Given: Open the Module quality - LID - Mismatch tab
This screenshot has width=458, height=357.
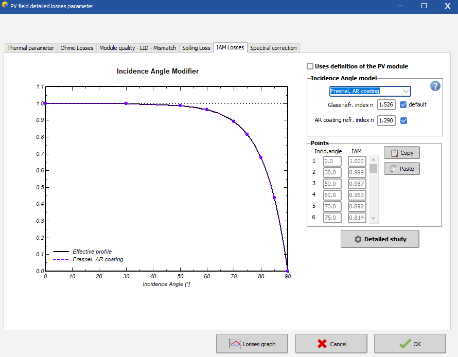Looking at the screenshot, I should [x=138, y=48].
